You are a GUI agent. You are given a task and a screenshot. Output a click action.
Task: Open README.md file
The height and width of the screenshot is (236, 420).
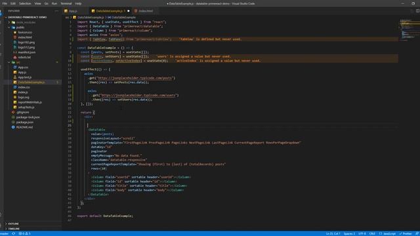tap(24, 127)
